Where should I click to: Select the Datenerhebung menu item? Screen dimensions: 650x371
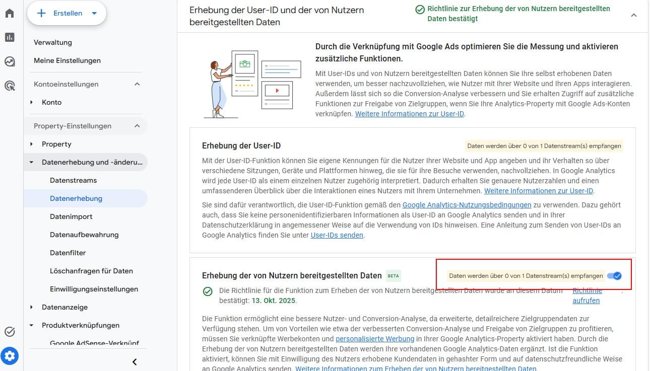76,198
